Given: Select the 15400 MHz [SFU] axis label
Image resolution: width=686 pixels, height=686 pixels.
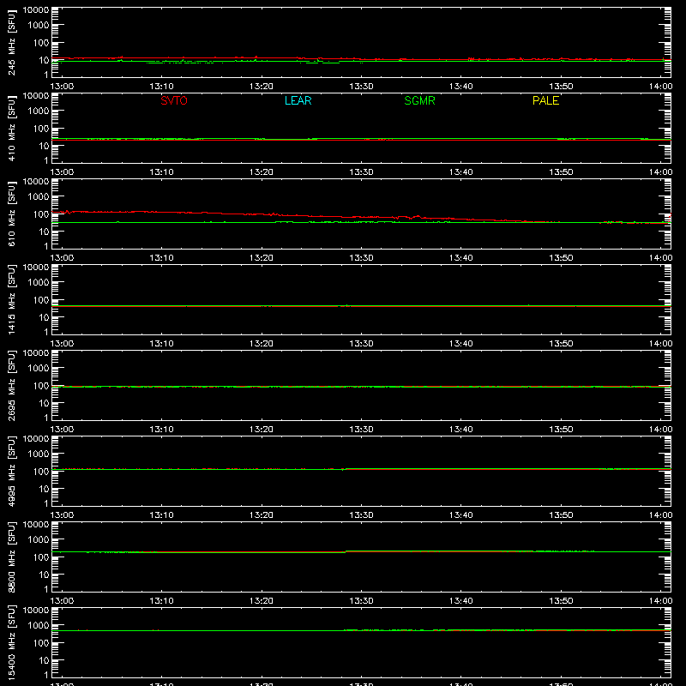Looking at the screenshot, I should click(x=11, y=642).
